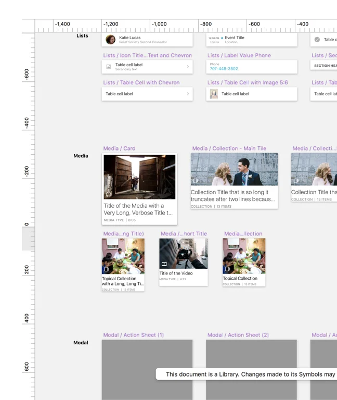The height and width of the screenshot is (400, 337).
Task: Click Katie Lucas name text
Action: (129, 37)
